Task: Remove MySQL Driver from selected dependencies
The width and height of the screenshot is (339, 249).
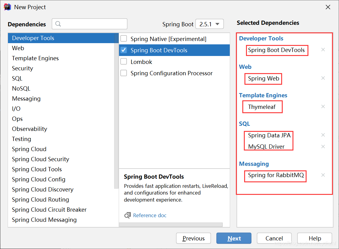Action: tap(323, 147)
